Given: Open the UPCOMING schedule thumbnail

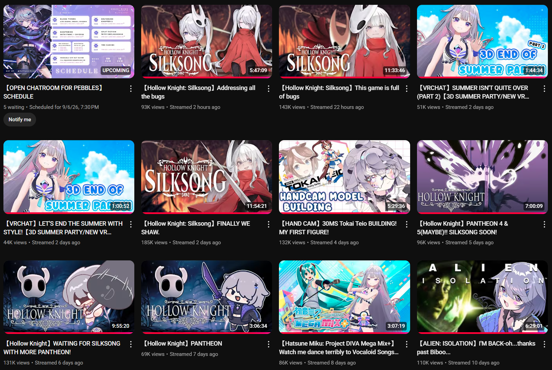Looking at the screenshot, I should click(x=69, y=41).
